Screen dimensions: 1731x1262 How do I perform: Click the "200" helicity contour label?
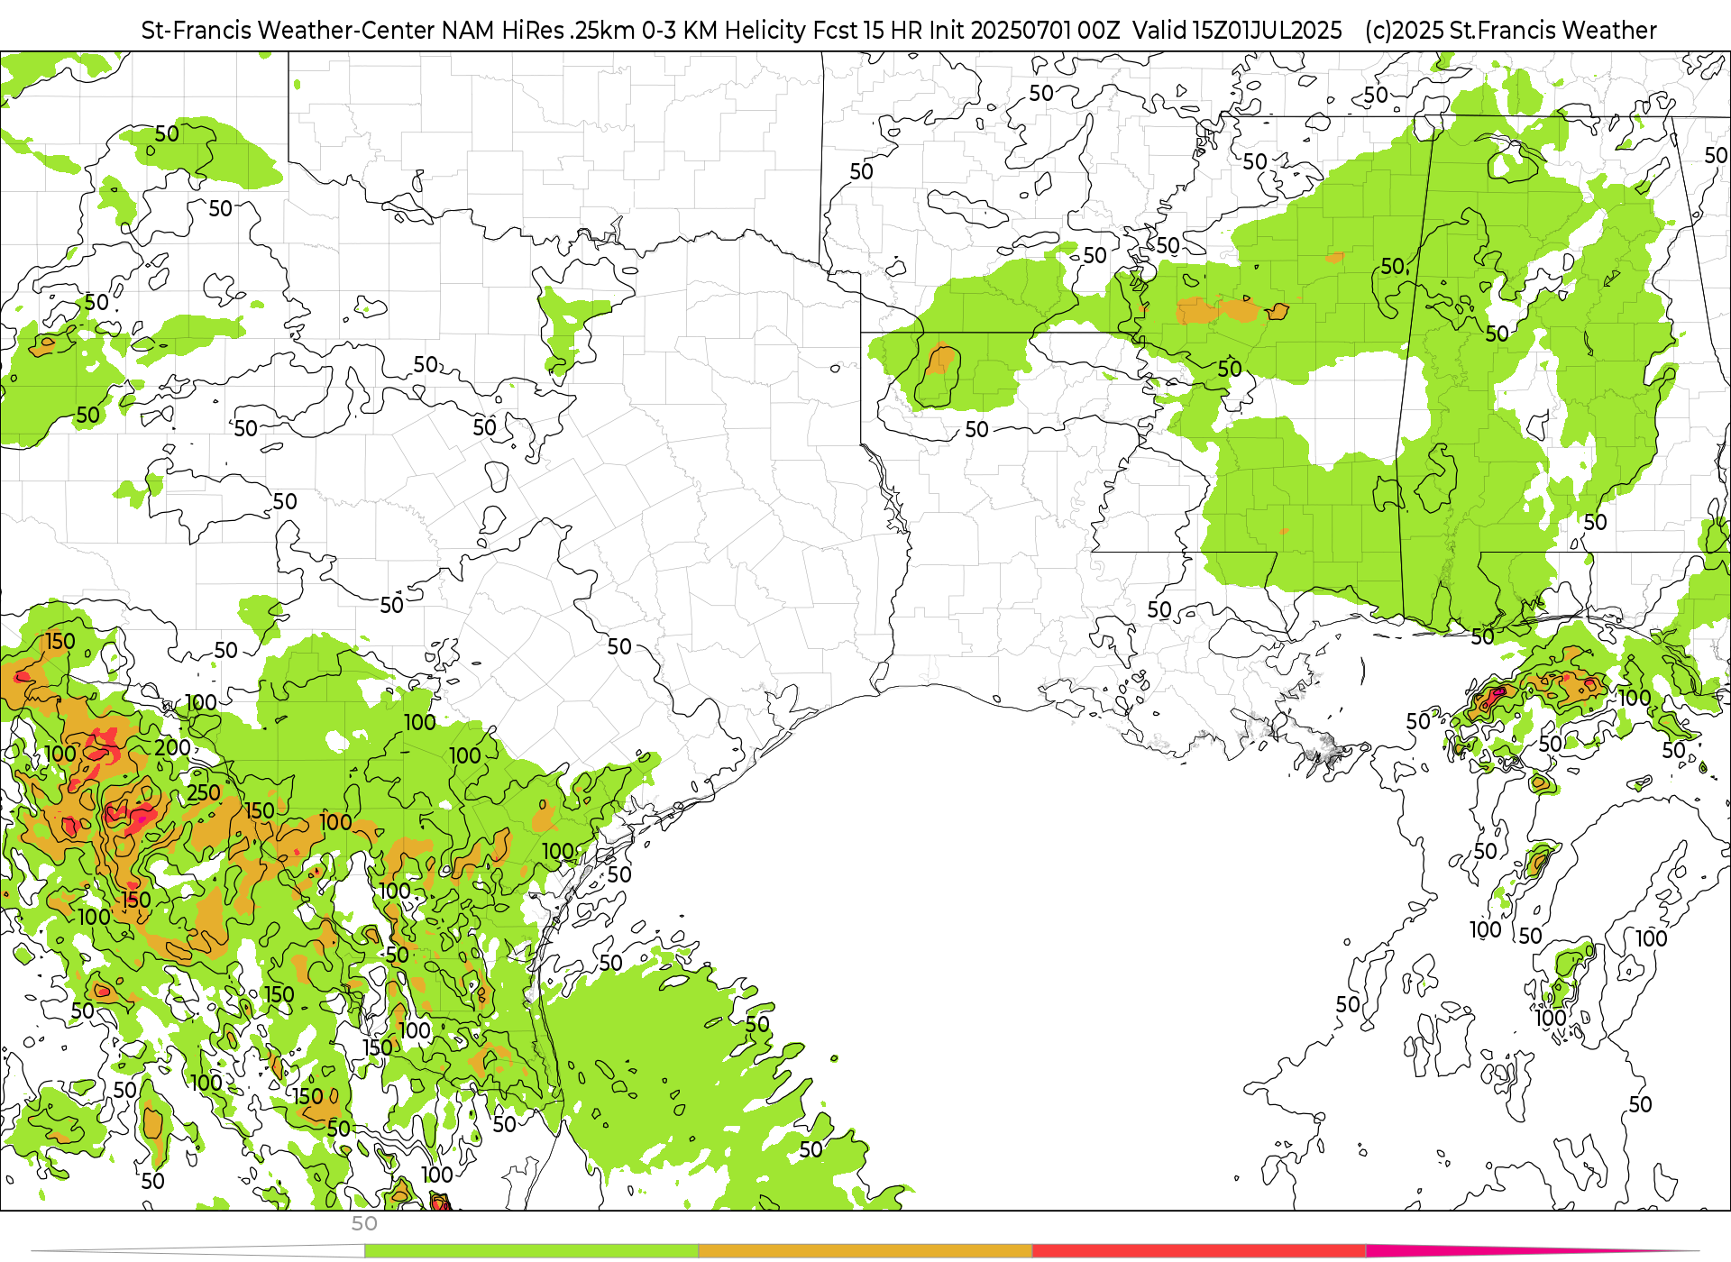click(172, 747)
